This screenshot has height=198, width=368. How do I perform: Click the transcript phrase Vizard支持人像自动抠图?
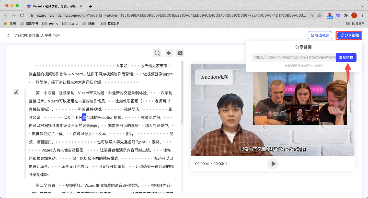[63, 150]
